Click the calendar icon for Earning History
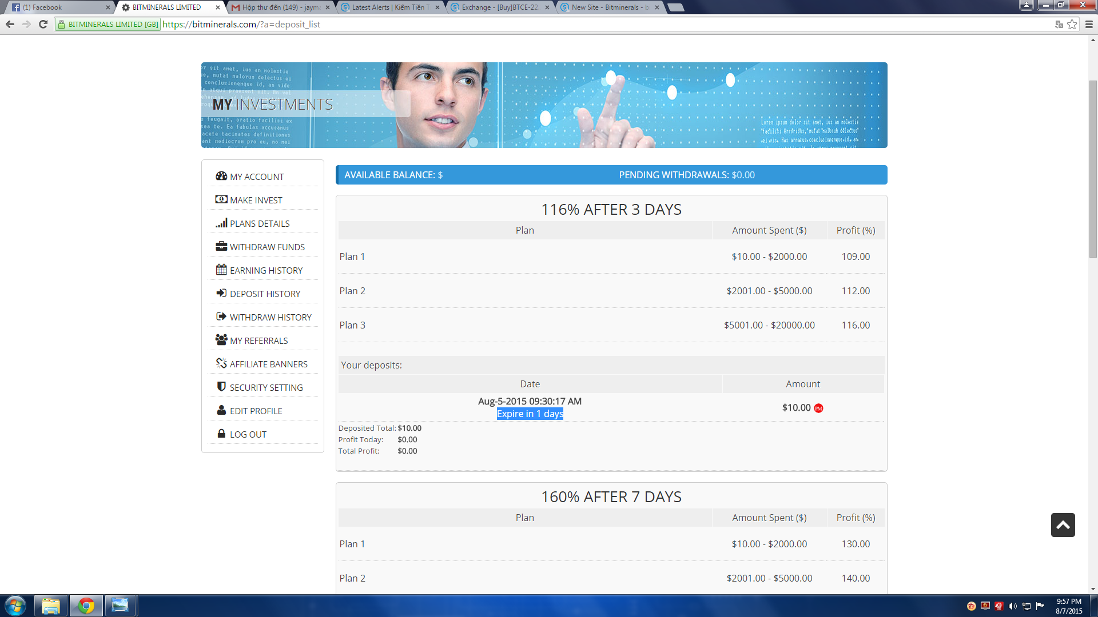The height and width of the screenshot is (617, 1098). [x=221, y=270]
